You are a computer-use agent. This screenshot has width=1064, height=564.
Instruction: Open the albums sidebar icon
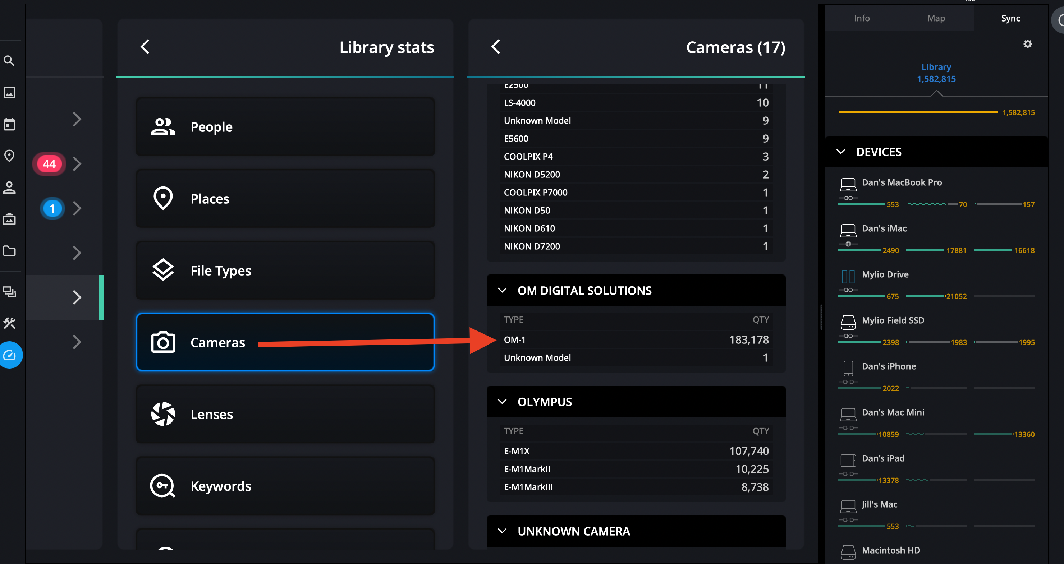coord(9,219)
